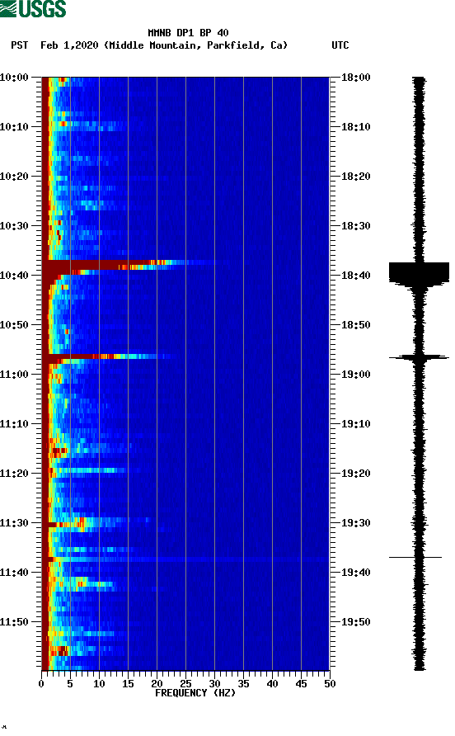Click the '10:20' PST time label
This screenshot has width=455, height=736.
[x=14, y=177]
